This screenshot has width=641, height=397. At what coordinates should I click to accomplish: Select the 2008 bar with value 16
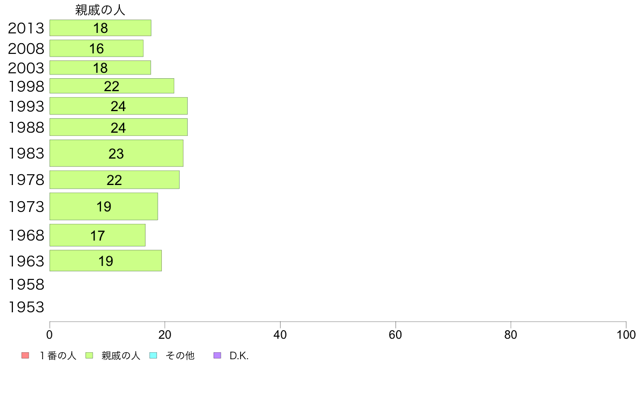coord(97,49)
